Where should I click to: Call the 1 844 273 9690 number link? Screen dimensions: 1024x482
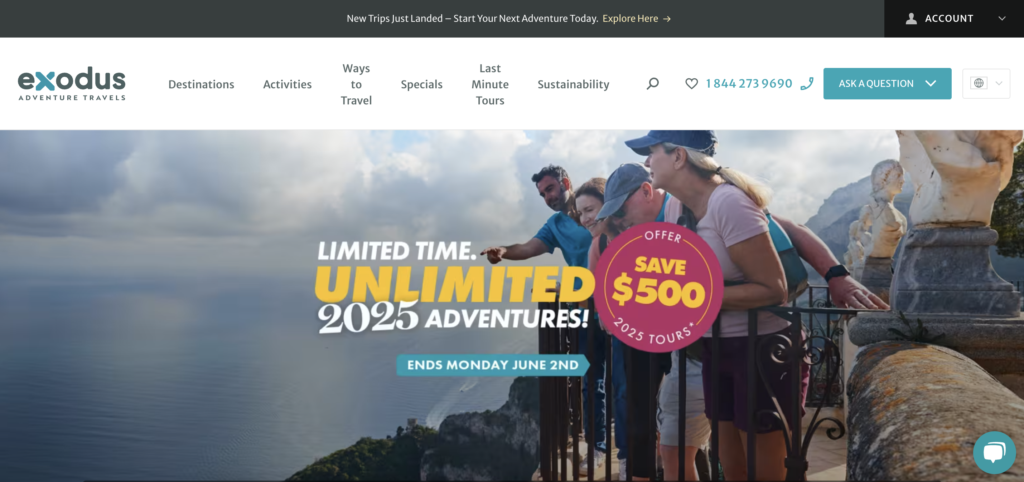click(x=749, y=83)
